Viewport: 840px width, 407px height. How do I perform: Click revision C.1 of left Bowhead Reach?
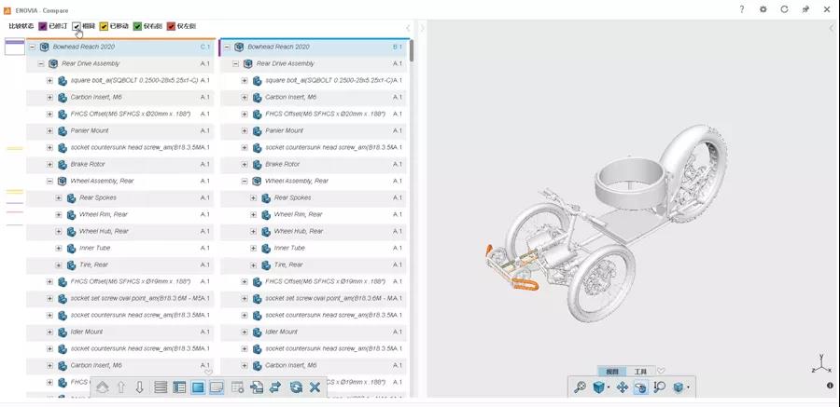[x=205, y=47]
